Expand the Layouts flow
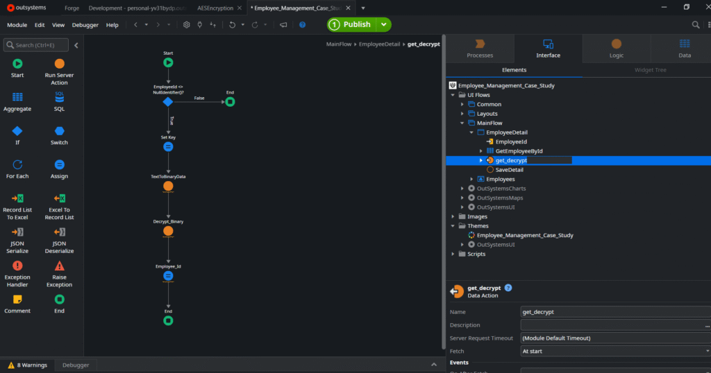711x373 pixels. click(x=462, y=114)
